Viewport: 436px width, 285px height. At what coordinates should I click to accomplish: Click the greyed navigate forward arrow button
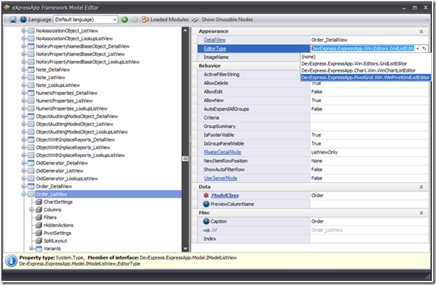pos(135,20)
